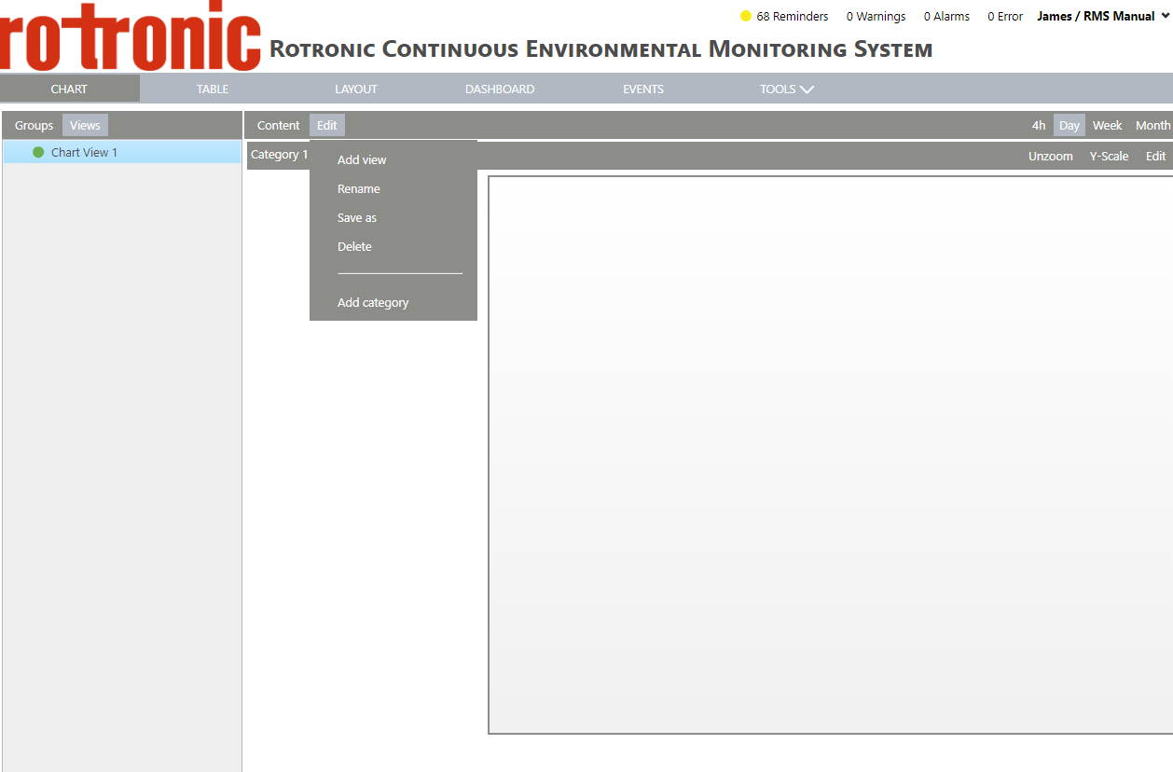Screen dimensions: 1173x772
Task: Expand the TOOLS menu chevron
Action: (x=807, y=90)
